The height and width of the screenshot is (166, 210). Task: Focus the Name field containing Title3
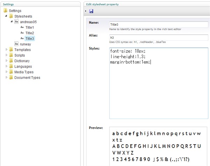click(159, 25)
